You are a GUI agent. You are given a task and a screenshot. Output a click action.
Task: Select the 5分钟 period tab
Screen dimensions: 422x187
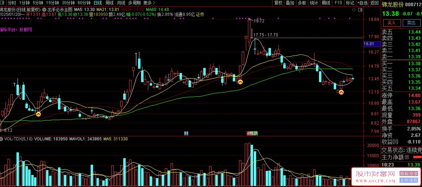(38, 3)
